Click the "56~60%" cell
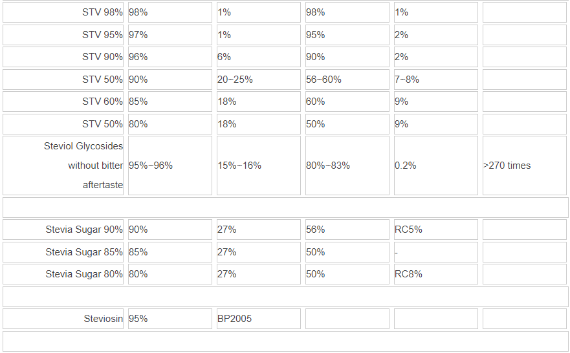Image resolution: width=570 pixels, height=353 pixels. 323,80
